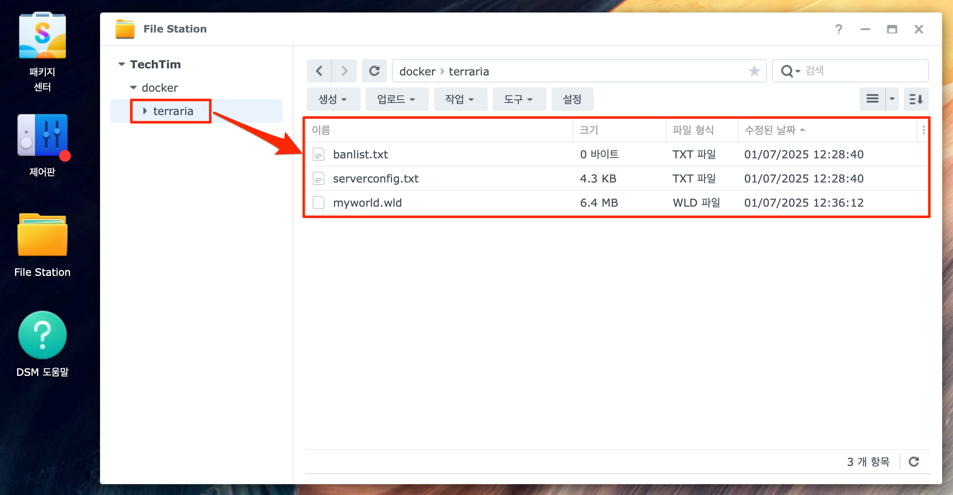Open the view mode dropdown arrow
This screenshot has width=953, height=495.
892,99
